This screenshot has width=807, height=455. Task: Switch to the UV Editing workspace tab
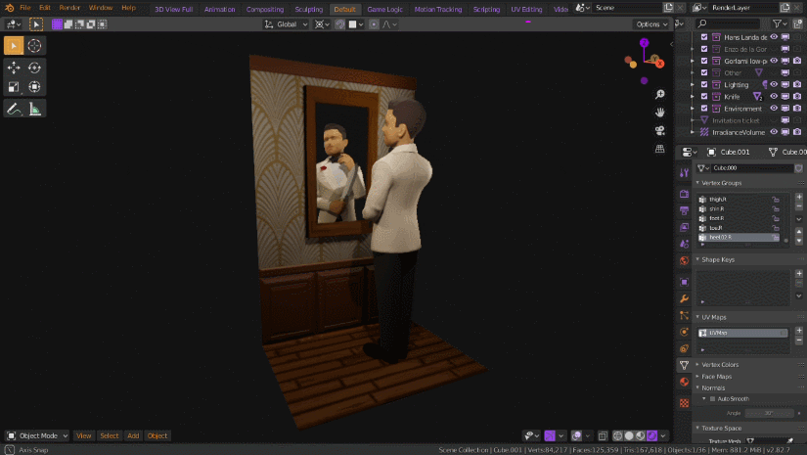click(x=526, y=9)
